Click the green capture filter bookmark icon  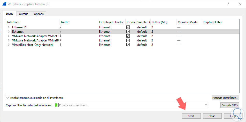tap(56, 105)
